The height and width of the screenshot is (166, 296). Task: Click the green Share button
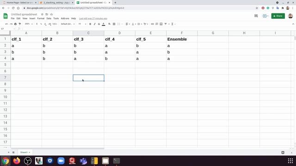click(278, 16)
